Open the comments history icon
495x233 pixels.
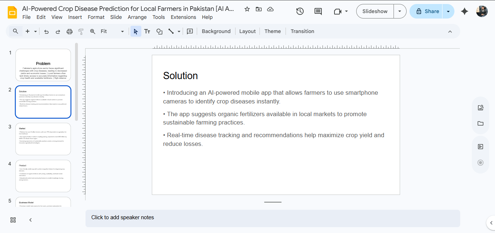pyautogui.click(x=318, y=11)
